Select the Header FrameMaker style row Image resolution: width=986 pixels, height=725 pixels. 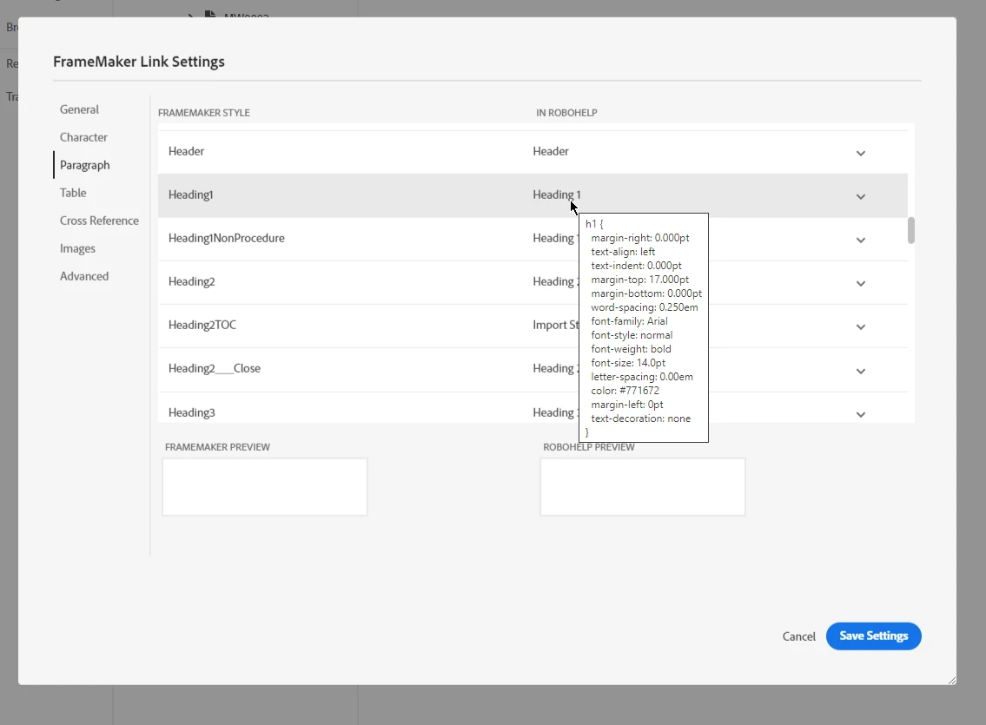coord(533,151)
